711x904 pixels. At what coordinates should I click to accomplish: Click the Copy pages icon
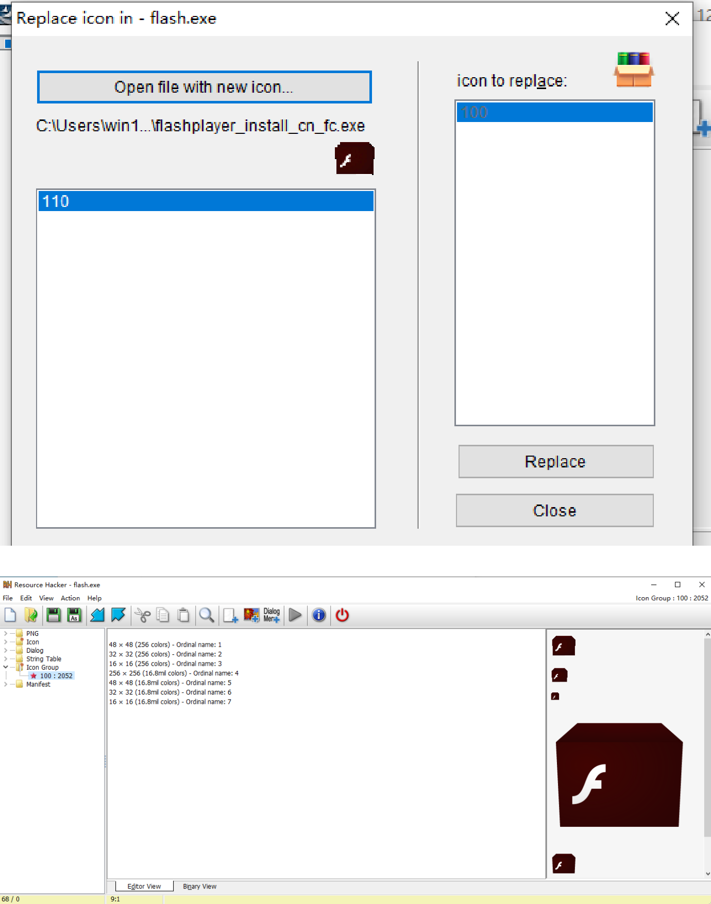point(163,615)
